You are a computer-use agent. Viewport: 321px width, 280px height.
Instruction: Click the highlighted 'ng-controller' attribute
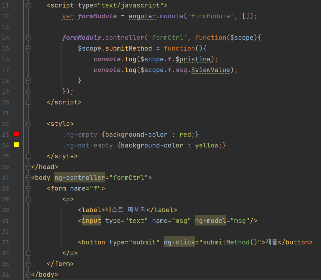[80, 178]
